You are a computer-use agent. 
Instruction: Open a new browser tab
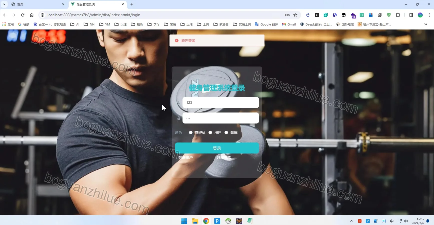(x=132, y=4)
